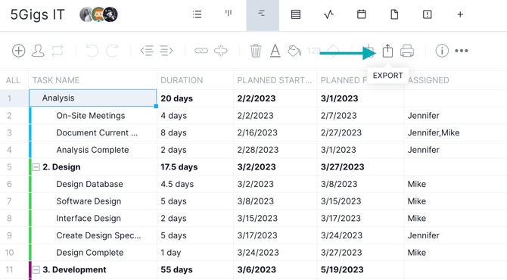Open the more options ellipsis menu
507x280 pixels.
pyautogui.click(x=462, y=51)
